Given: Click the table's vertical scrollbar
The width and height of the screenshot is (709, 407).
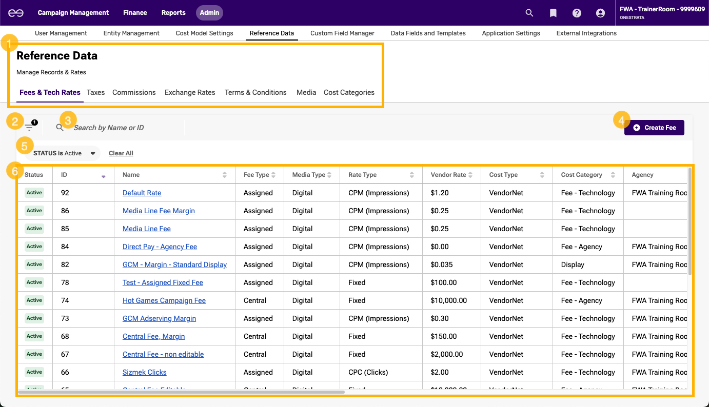Looking at the screenshot, I should [690, 220].
